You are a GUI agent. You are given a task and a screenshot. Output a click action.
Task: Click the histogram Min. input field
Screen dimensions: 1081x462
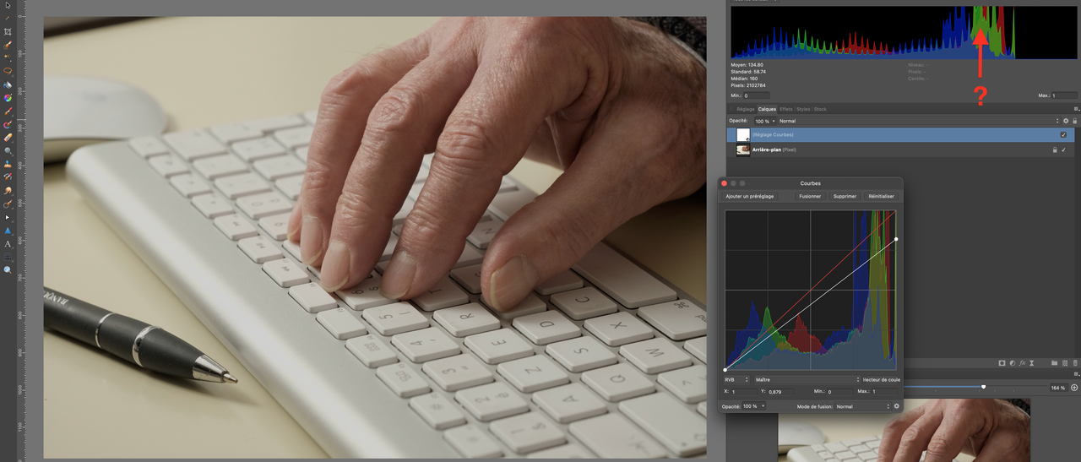coord(757,95)
